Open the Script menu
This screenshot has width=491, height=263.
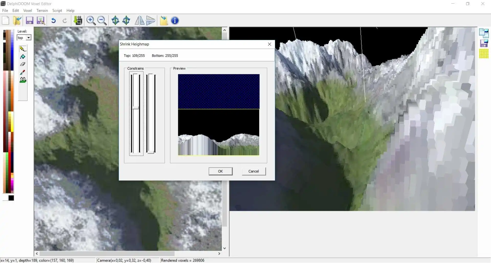point(57,10)
